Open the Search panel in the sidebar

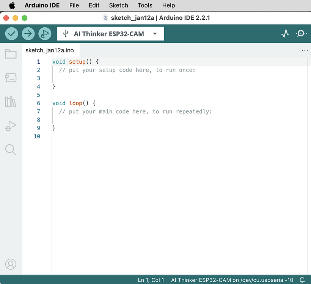tap(11, 149)
